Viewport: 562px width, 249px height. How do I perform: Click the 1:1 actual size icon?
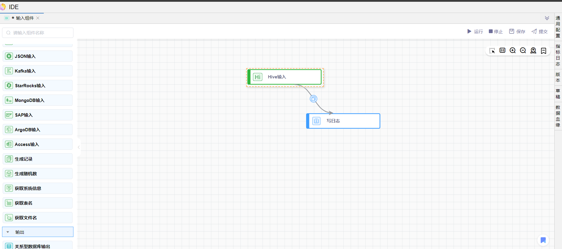(502, 51)
